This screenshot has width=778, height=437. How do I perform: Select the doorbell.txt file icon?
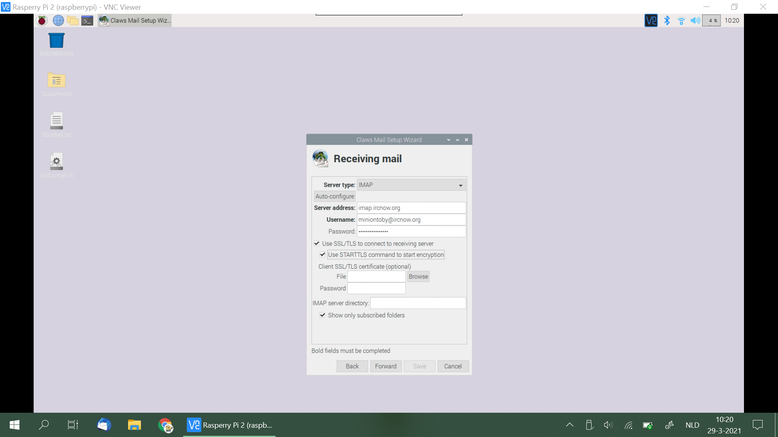tap(57, 125)
